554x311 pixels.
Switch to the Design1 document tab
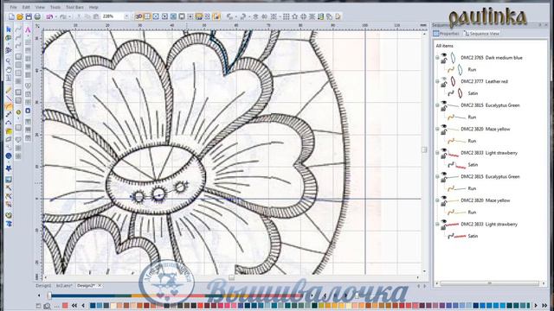44,286
